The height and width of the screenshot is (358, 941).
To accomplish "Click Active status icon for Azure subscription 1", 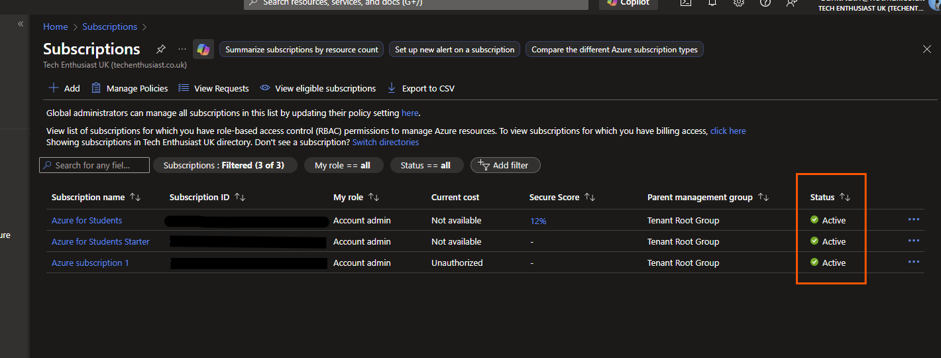I will 814,263.
